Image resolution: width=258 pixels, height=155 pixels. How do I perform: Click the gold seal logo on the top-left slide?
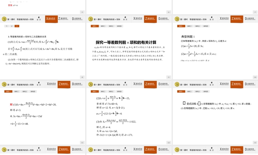(x=4, y=19)
